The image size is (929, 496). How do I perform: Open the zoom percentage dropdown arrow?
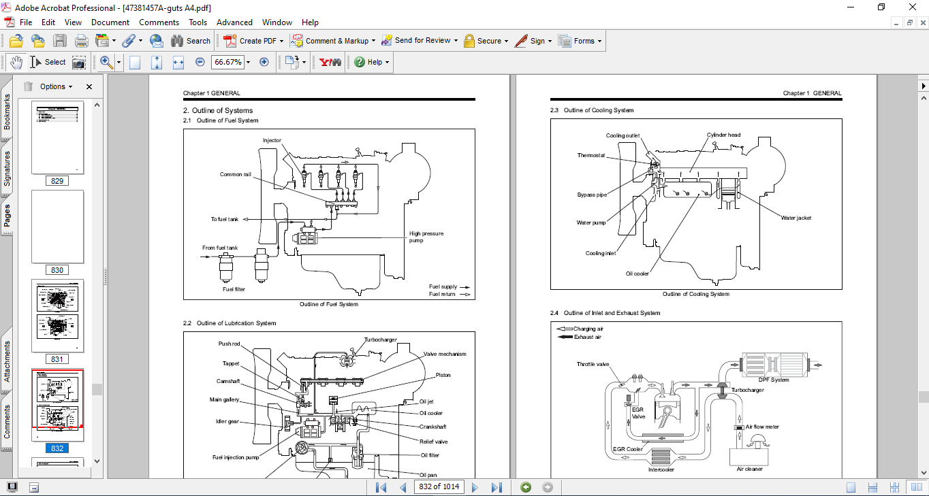click(x=248, y=62)
